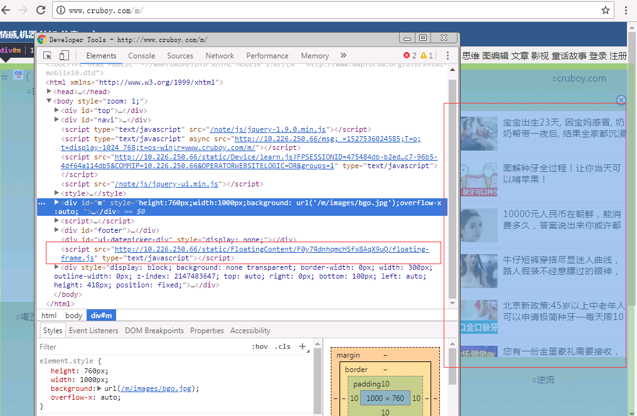
Task: Select div#m in the breadcrumb bar
Action: tap(101, 315)
